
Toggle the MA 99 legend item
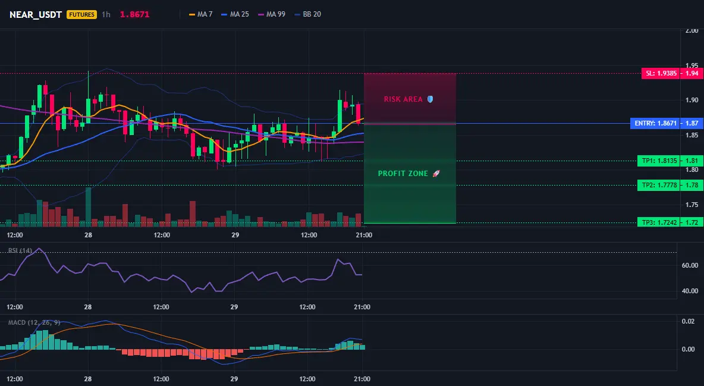coord(272,14)
